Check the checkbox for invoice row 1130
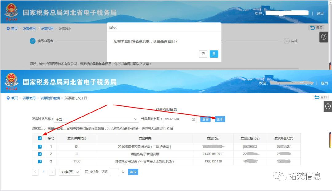This screenshot has height=191, width=332. (39, 161)
